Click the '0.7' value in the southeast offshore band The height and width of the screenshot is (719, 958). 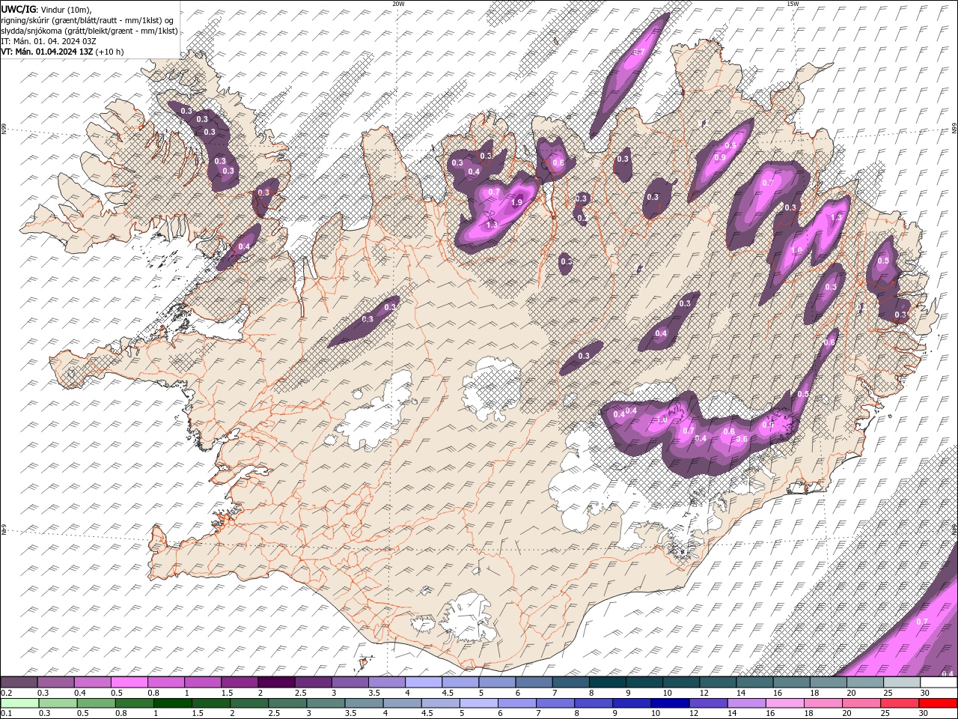pyautogui.click(x=922, y=622)
